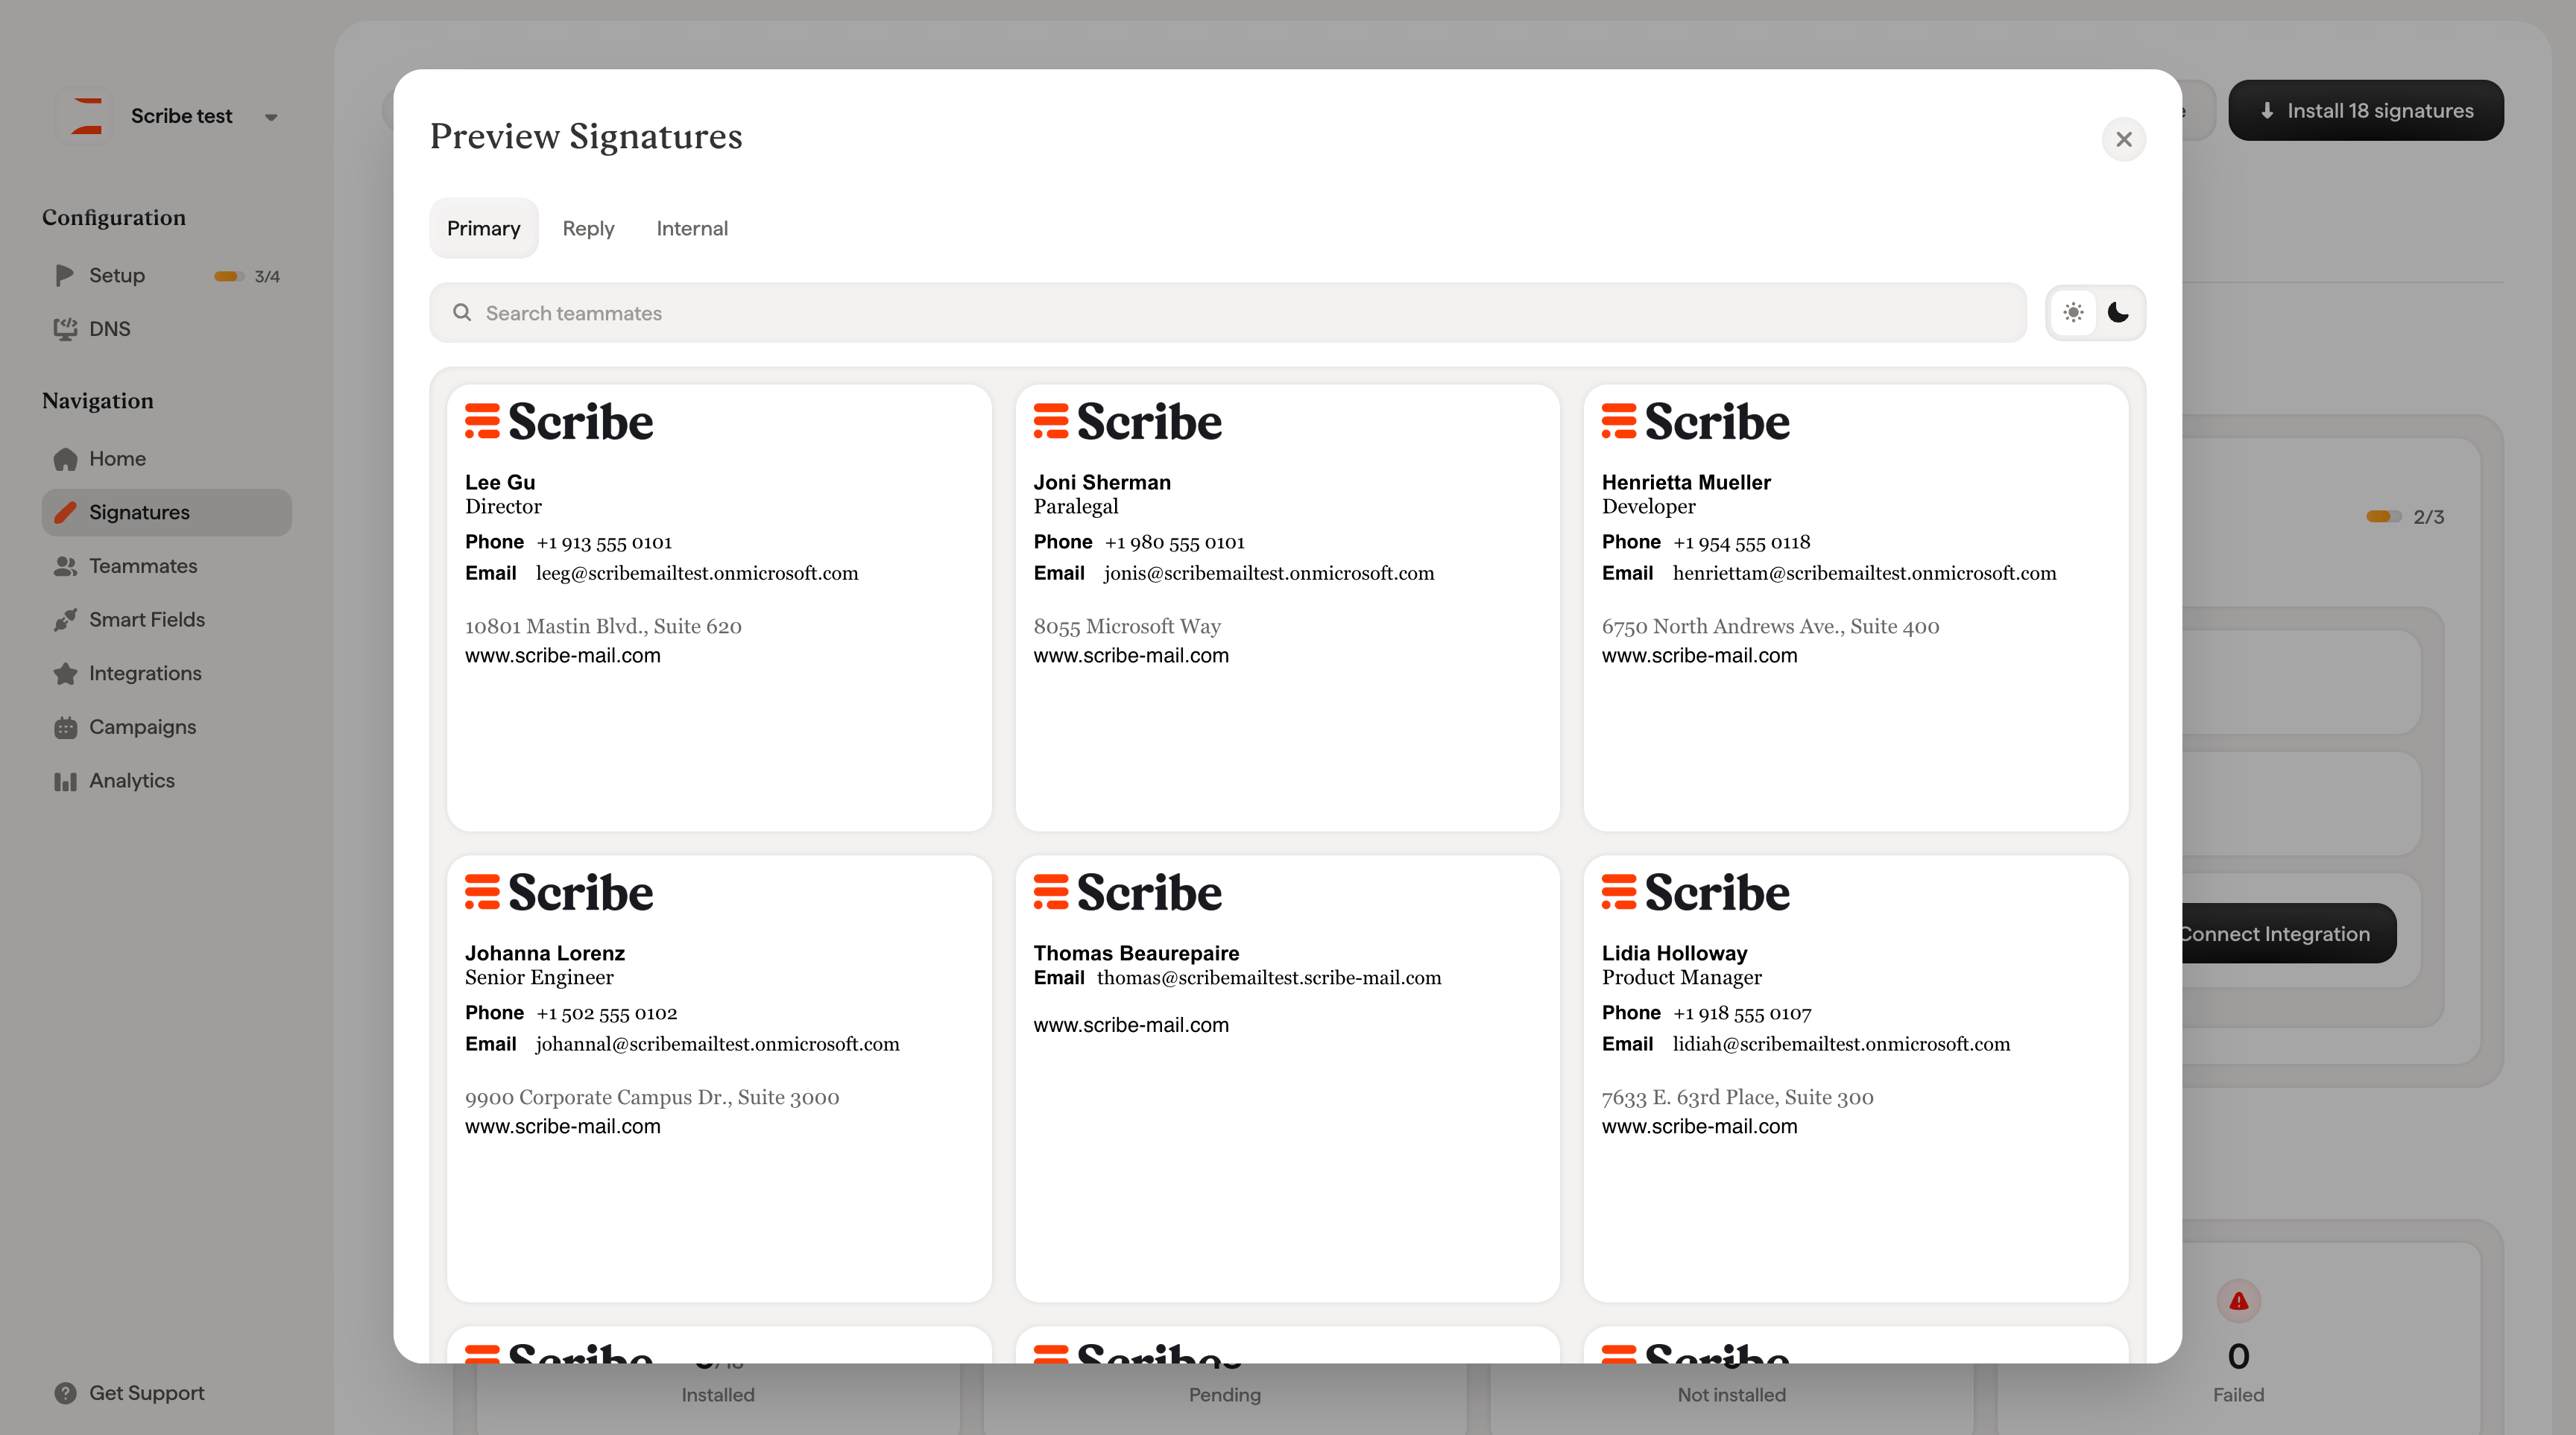Click Joni Sherman's email address
Screen dimensions: 2576x1435
(1269, 573)
